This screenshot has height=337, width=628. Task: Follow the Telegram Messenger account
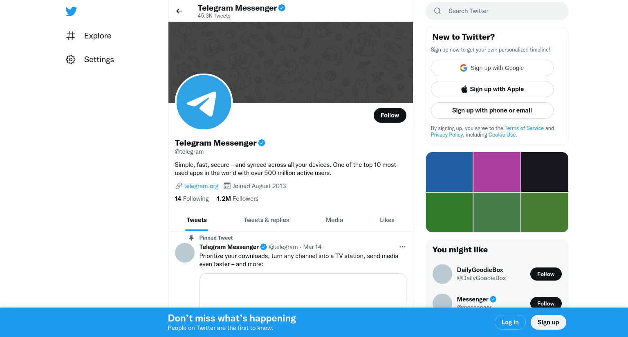pyautogui.click(x=390, y=115)
